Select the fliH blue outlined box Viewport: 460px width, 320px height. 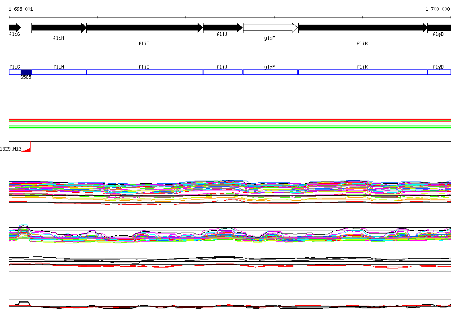(x=59, y=72)
